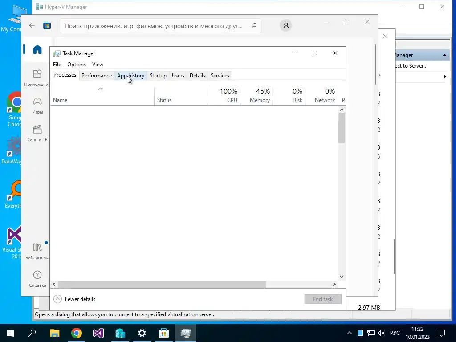This screenshot has height=342, width=456.
Task: Sort by Network usage column
Action: click(322, 96)
